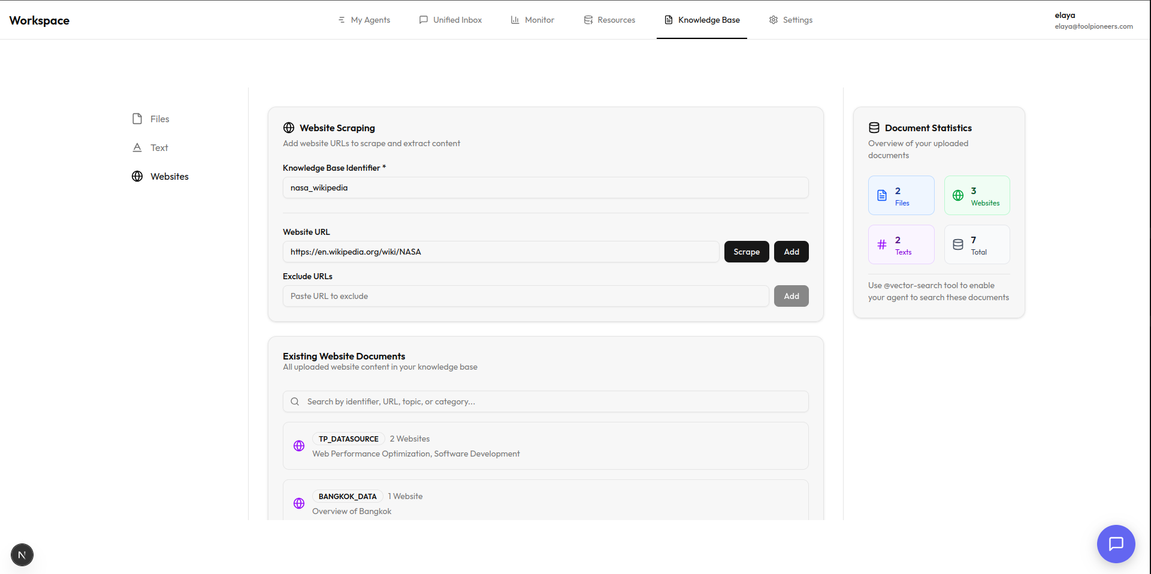Viewport: 1151px width, 574px height.
Task: Click the Scrape button
Action: coord(746,252)
